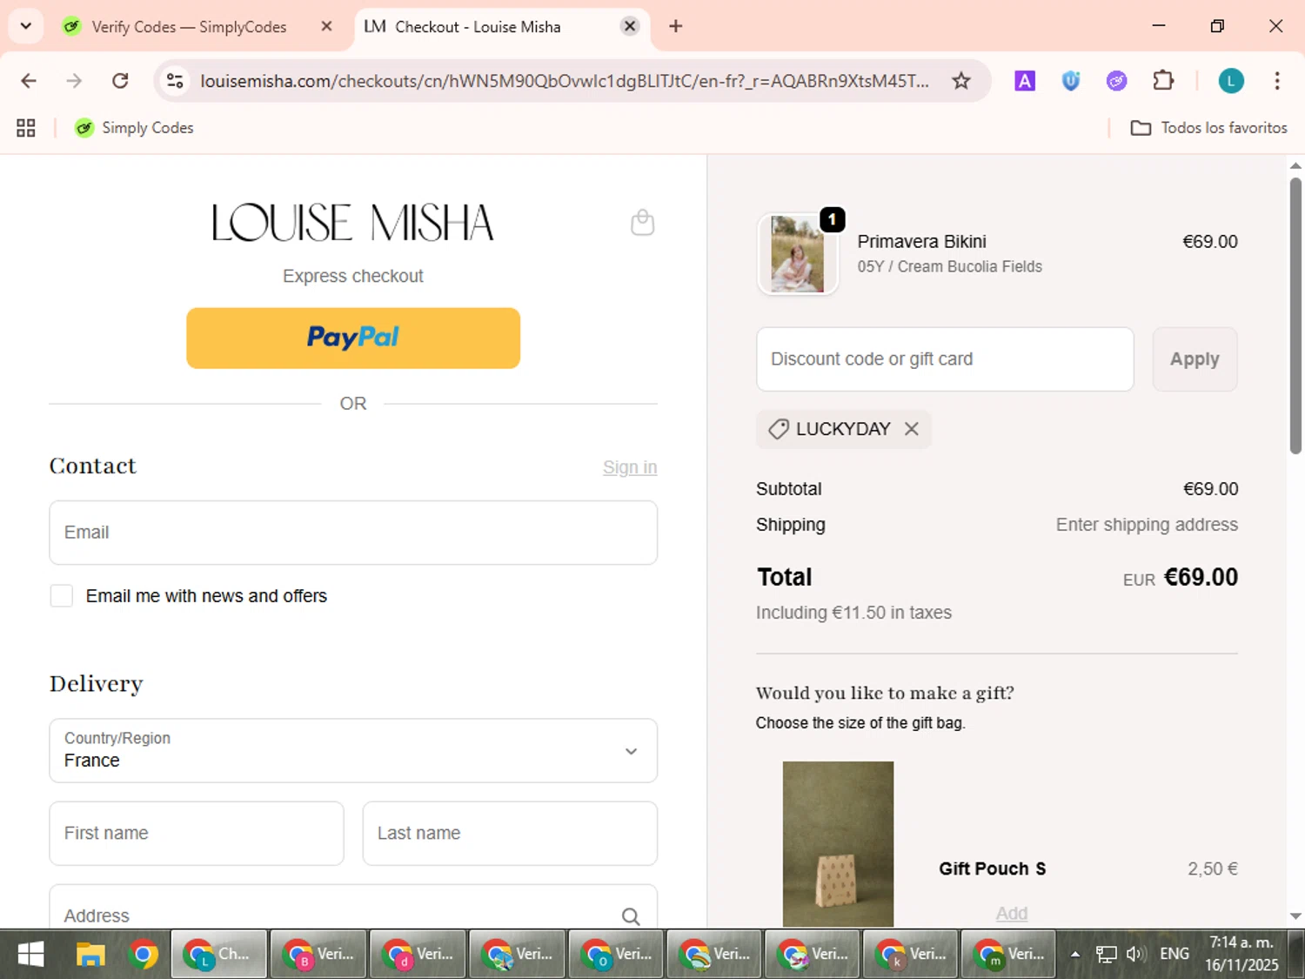Image resolution: width=1305 pixels, height=979 pixels.
Task: Apply the discount code
Action: (x=1195, y=359)
